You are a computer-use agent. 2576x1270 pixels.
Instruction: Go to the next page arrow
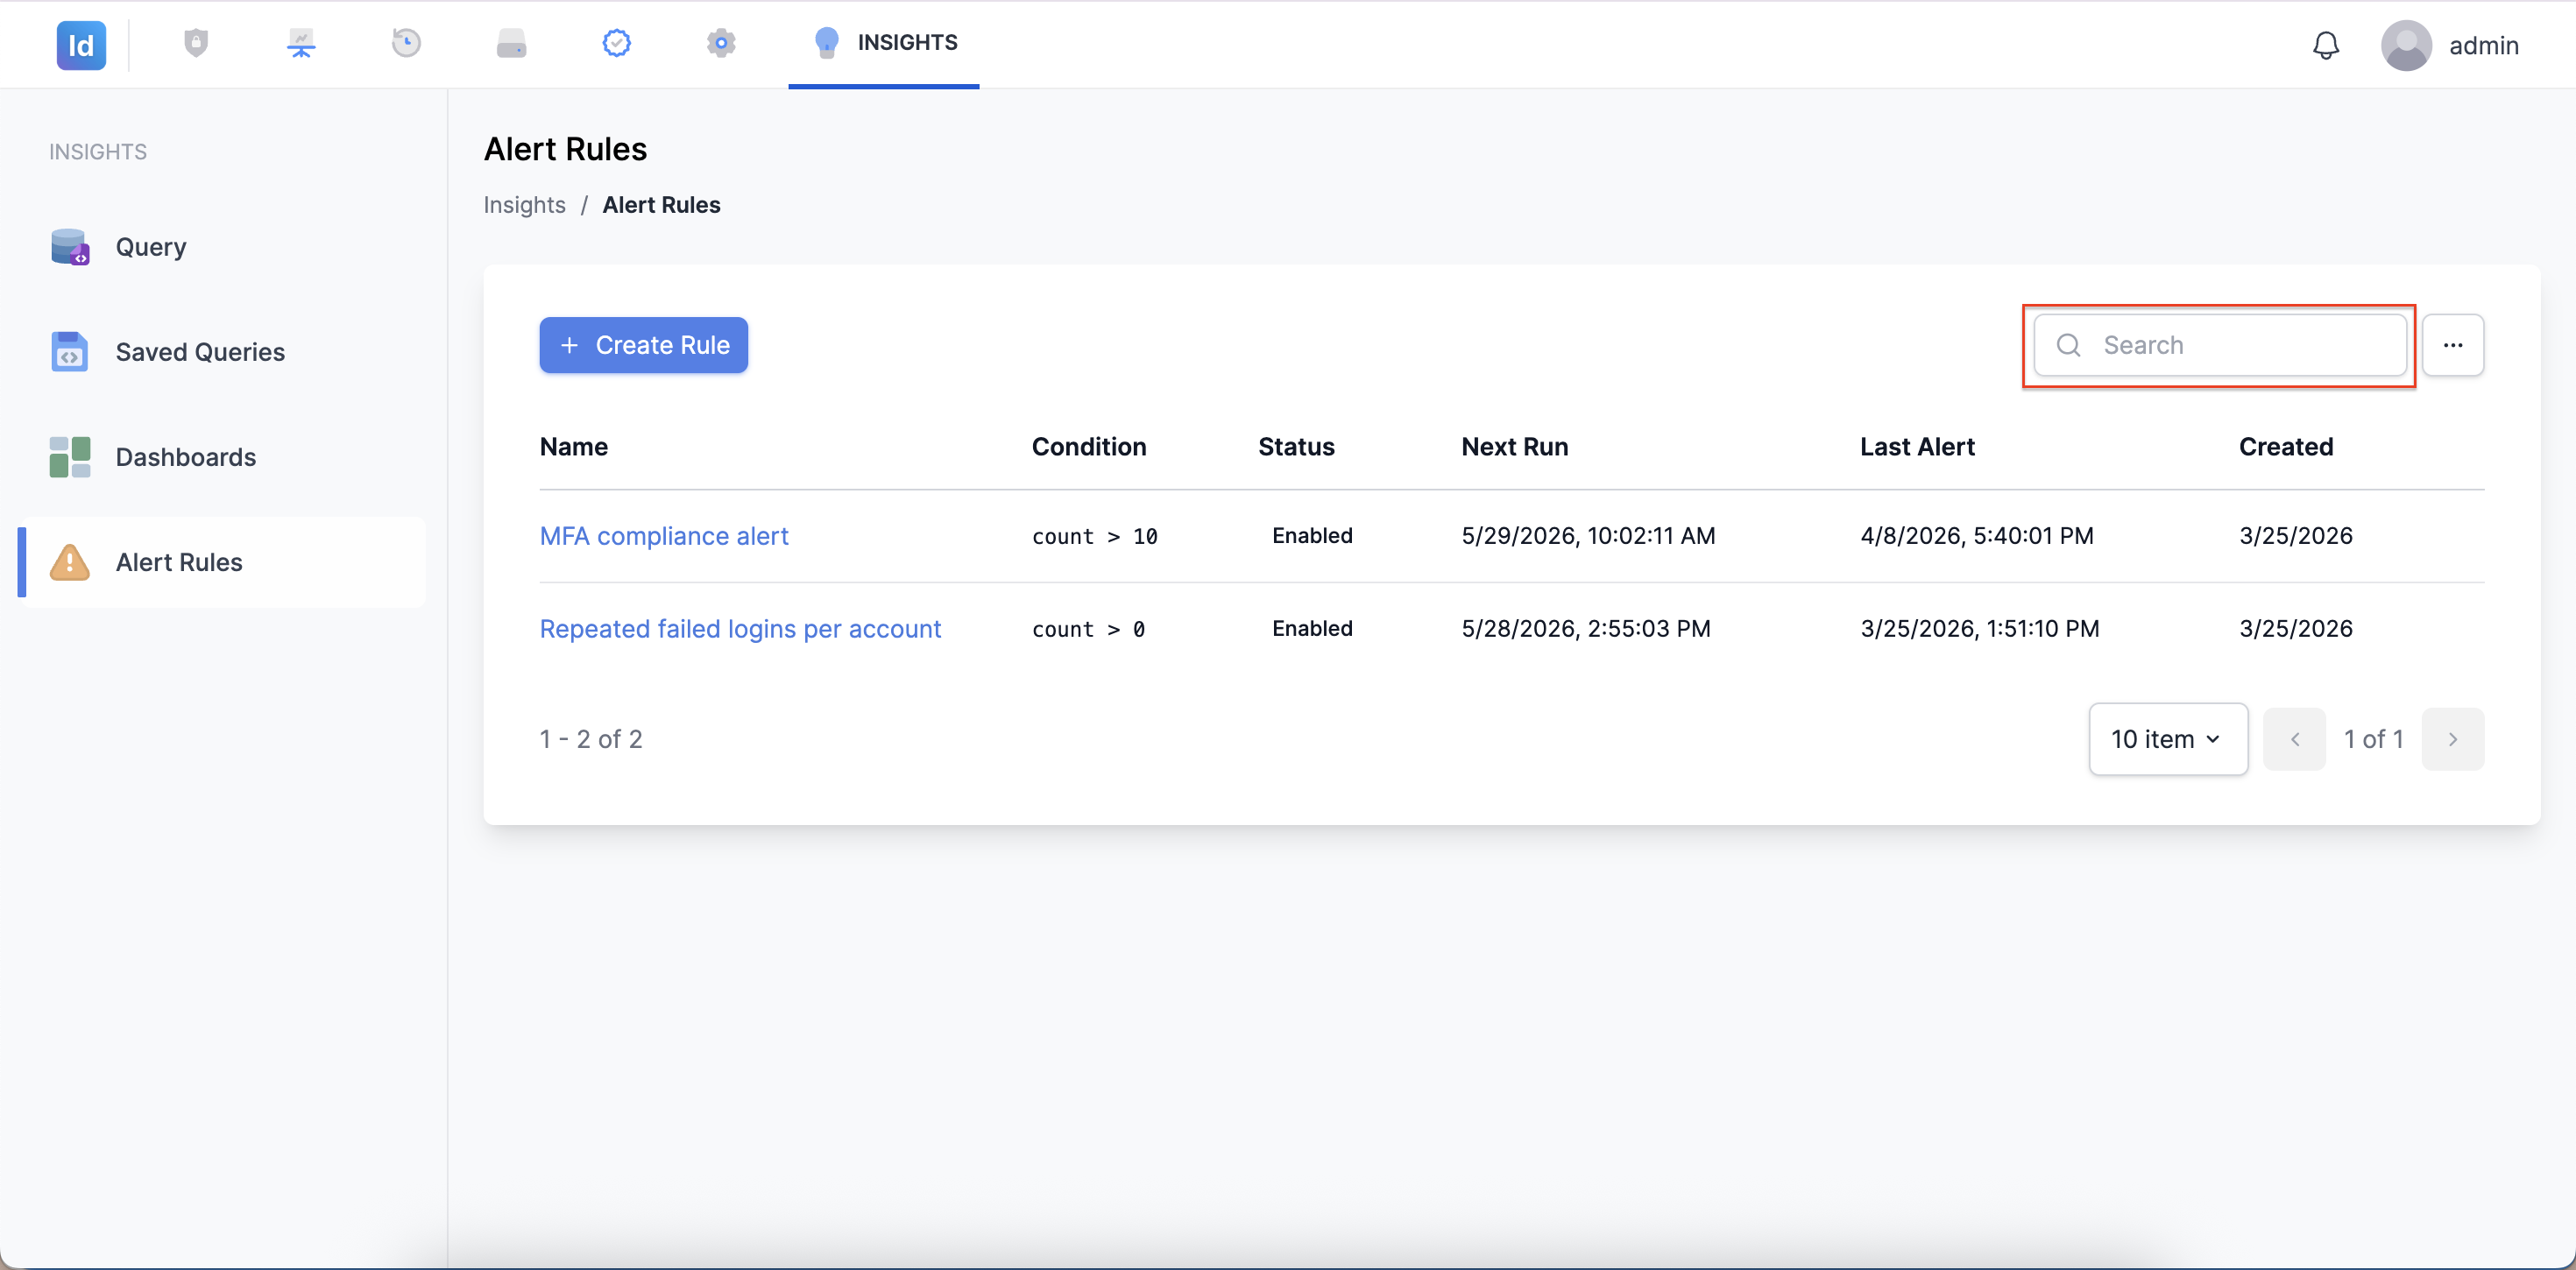point(2452,739)
